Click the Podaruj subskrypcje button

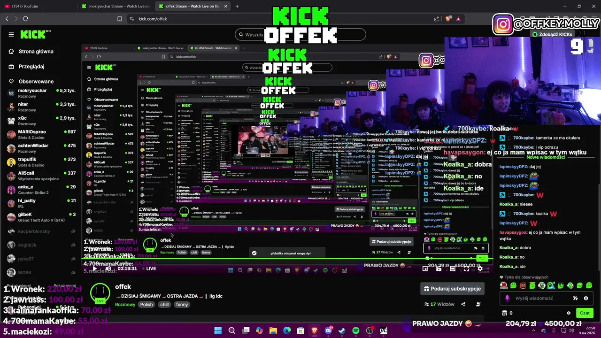pyautogui.click(x=452, y=289)
